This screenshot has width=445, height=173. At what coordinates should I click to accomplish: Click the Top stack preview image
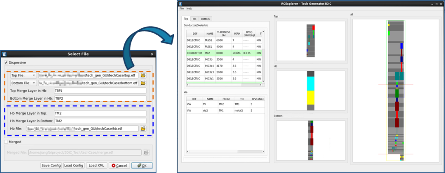tap(311, 40)
